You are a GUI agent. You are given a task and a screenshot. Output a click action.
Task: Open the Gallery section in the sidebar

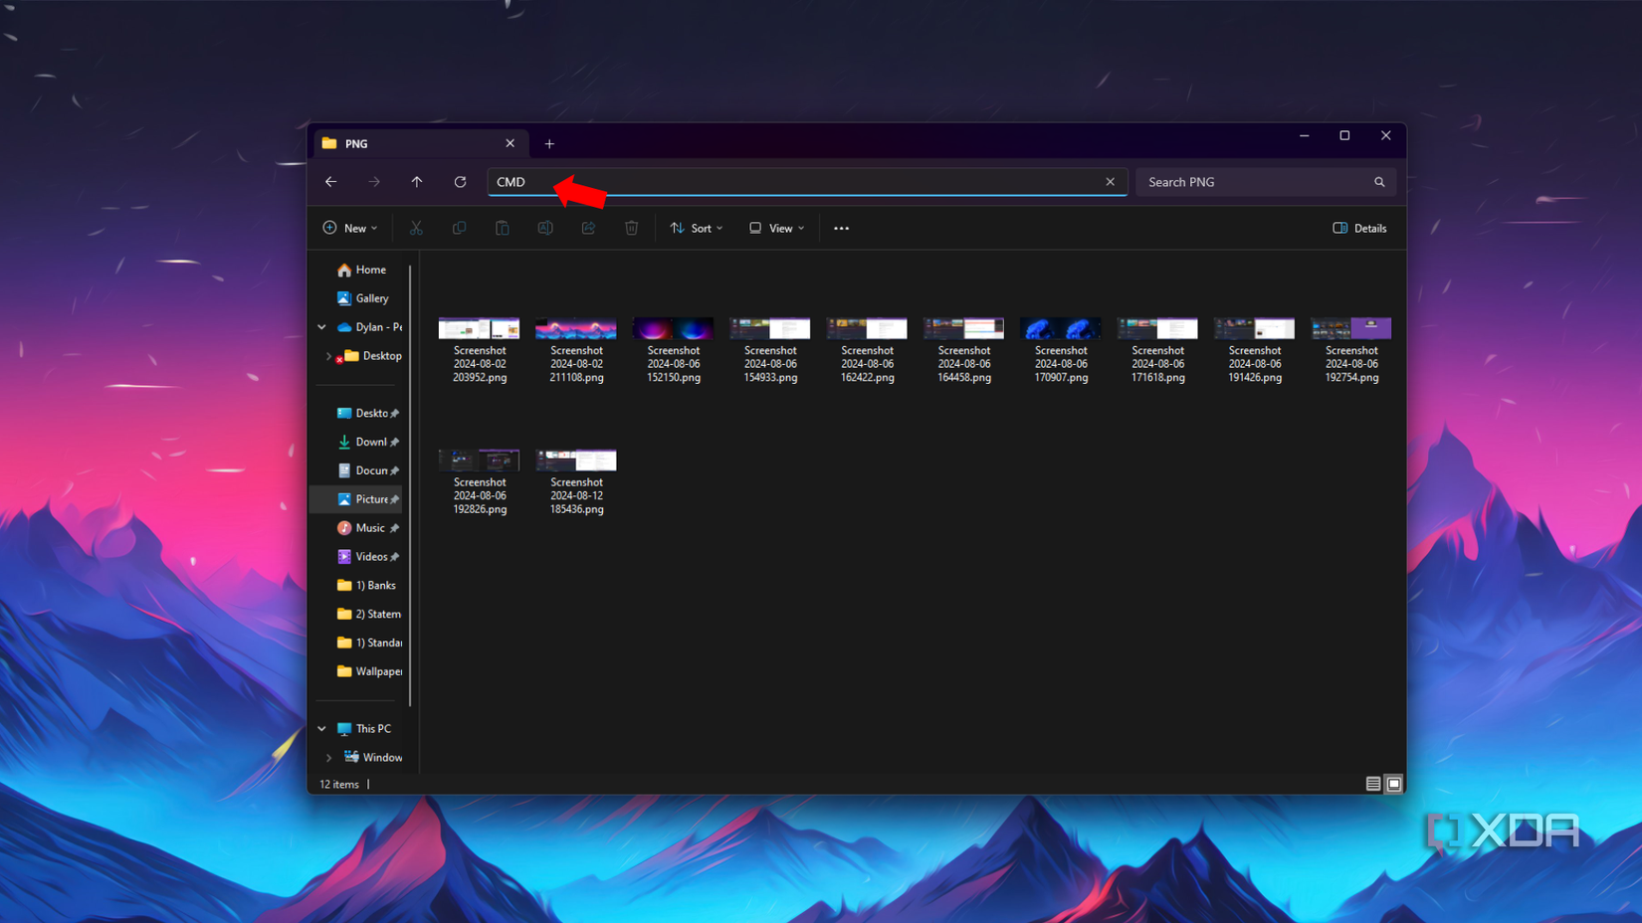(370, 298)
